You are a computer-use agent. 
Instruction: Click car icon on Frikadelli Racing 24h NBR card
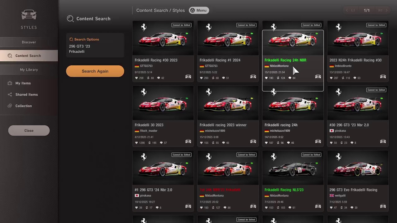(318, 77)
